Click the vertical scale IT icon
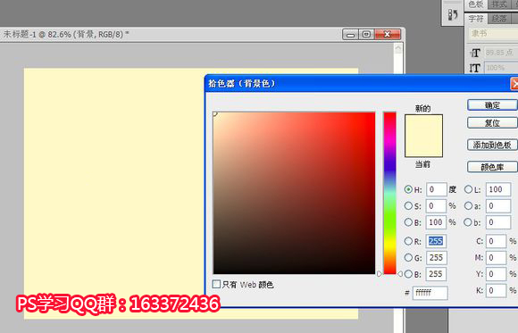The height and width of the screenshot is (333, 518). point(475,68)
